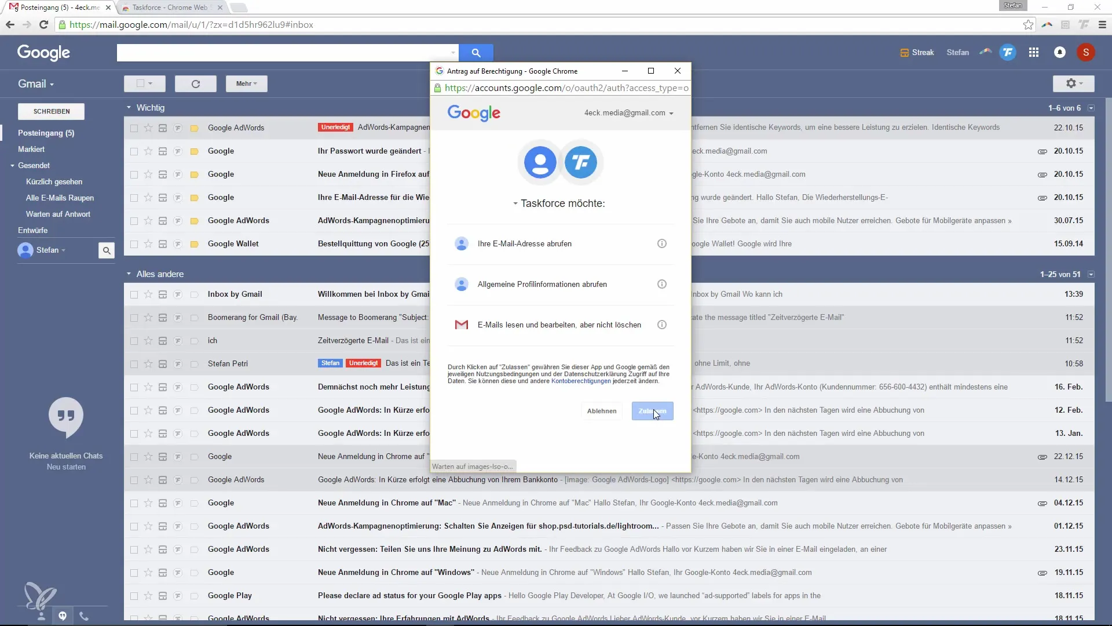The height and width of the screenshot is (626, 1112).
Task: Open Kontoberechtigungen link
Action: [x=581, y=381]
